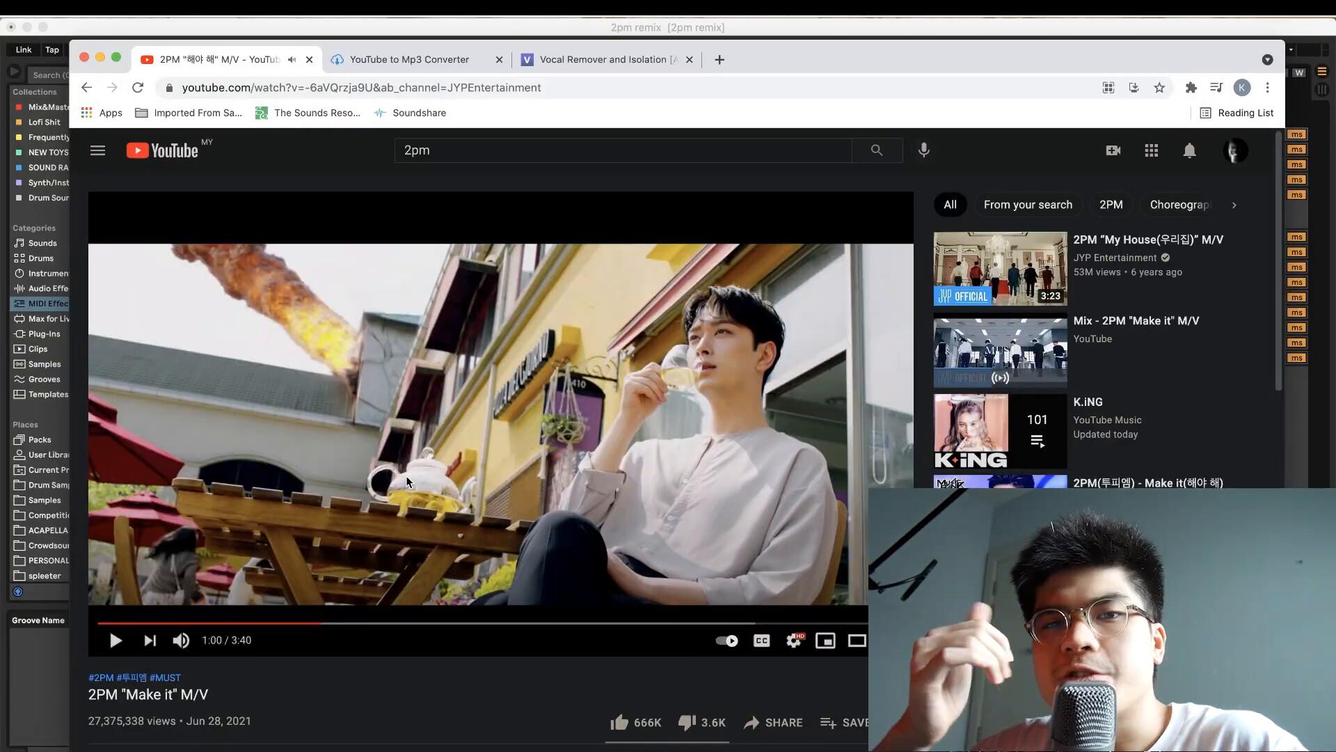Bookmark this page with the star icon
Screen dimensions: 1336x752
tap(1159, 88)
